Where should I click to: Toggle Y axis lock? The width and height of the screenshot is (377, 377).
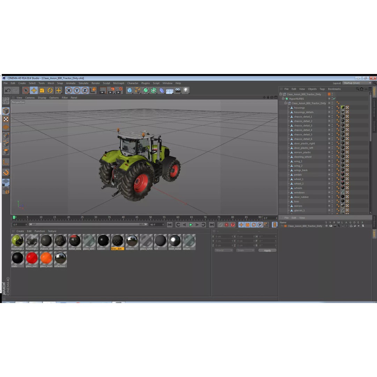77,90
